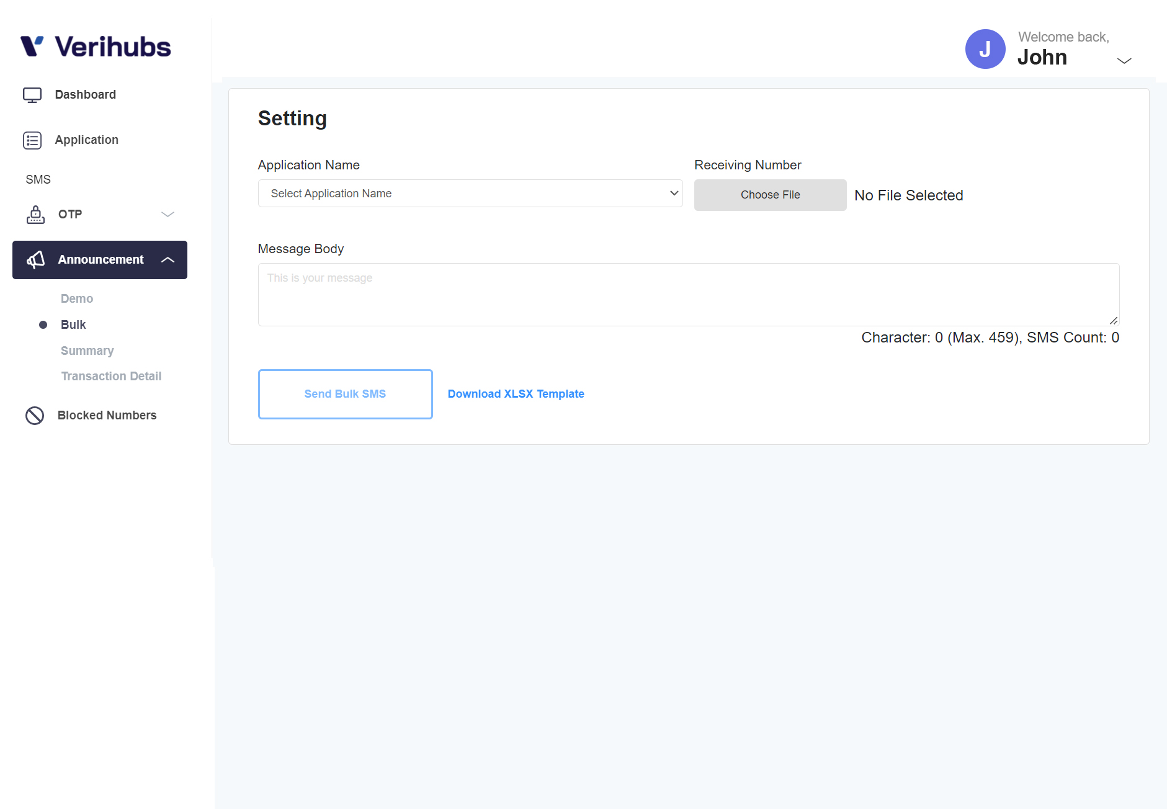The width and height of the screenshot is (1167, 809).
Task: Click the 'Receiving Number' label
Action: coord(748,165)
